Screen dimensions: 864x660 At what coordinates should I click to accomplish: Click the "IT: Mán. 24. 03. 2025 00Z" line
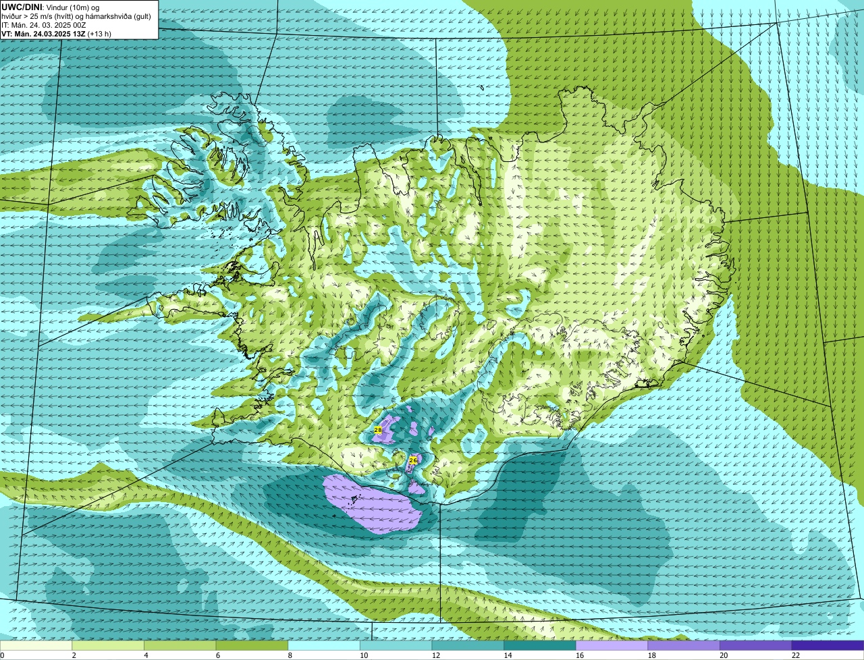click(43, 24)
